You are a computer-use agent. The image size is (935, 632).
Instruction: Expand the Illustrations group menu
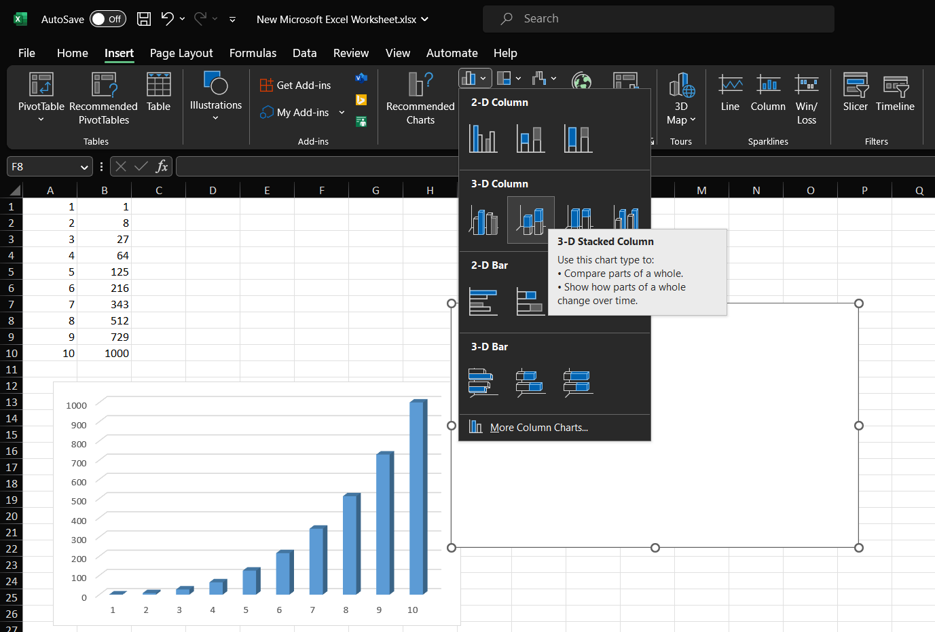pyautogui.click(x=215, y=118)
